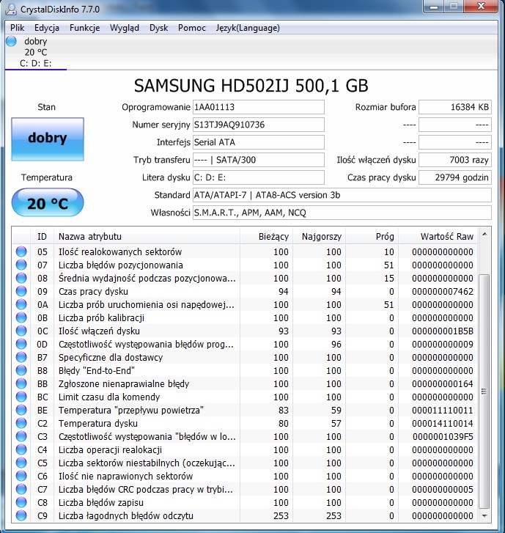Click the 20 °C temperature button

tap(48, 203)
